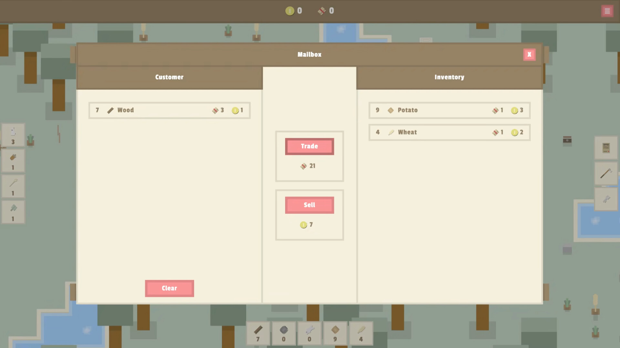
Task: Select the axe tool in the left sidebar
Action: (13, 212)
